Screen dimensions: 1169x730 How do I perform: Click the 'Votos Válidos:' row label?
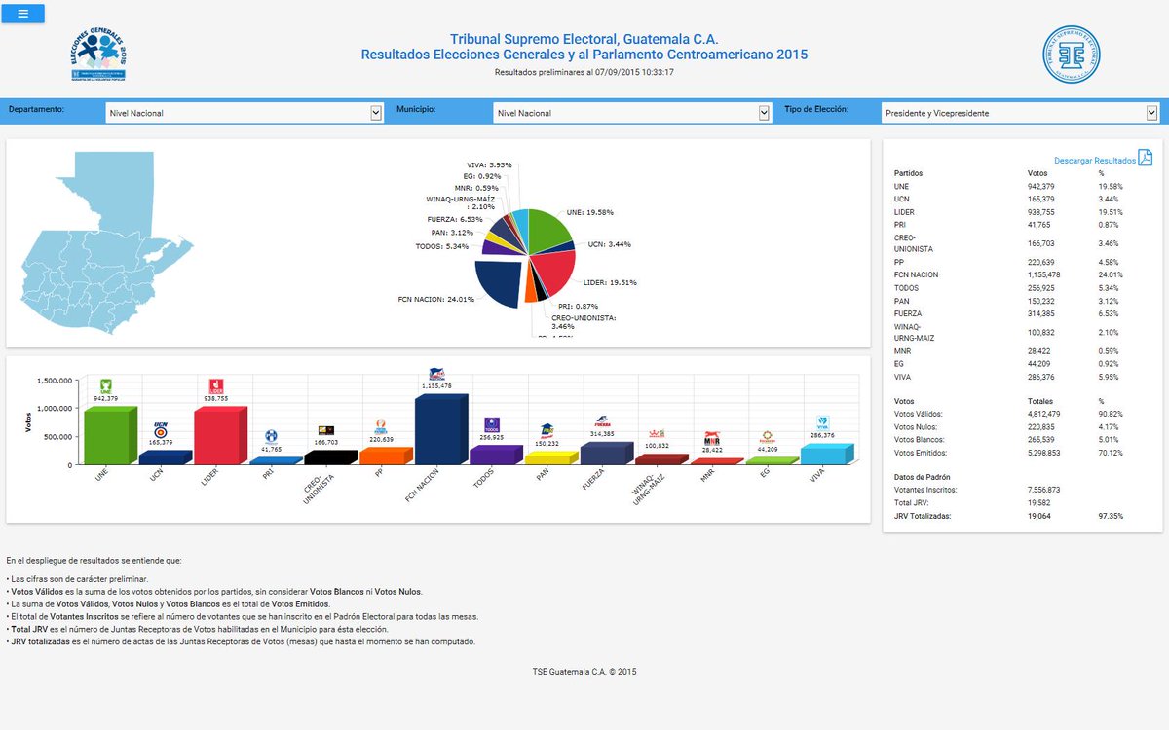[x=917, y=414]
